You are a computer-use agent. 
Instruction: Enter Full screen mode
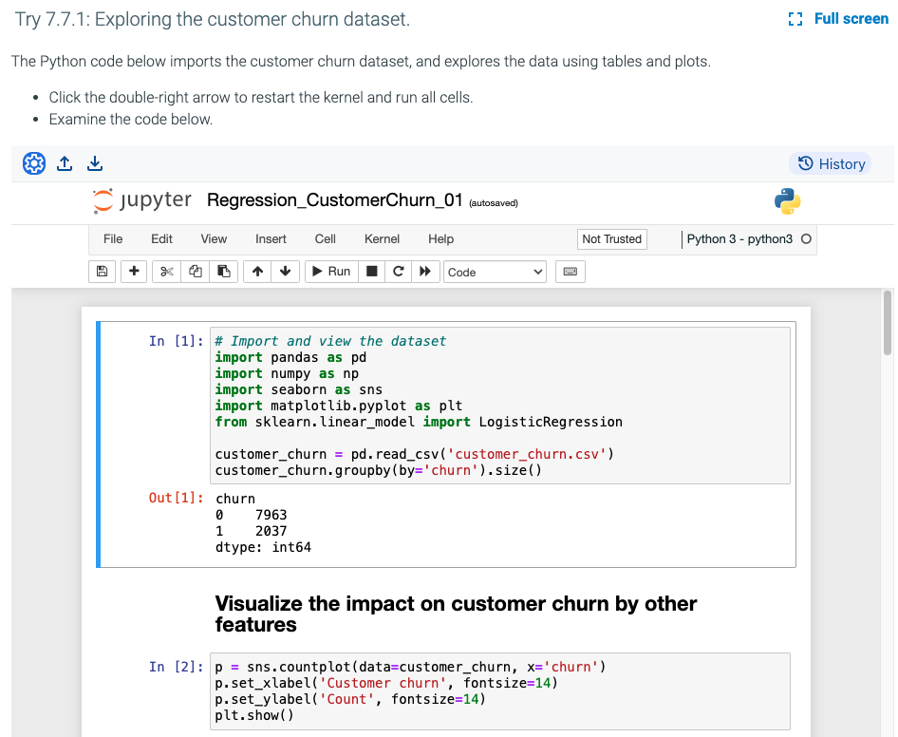coord(839,19)
